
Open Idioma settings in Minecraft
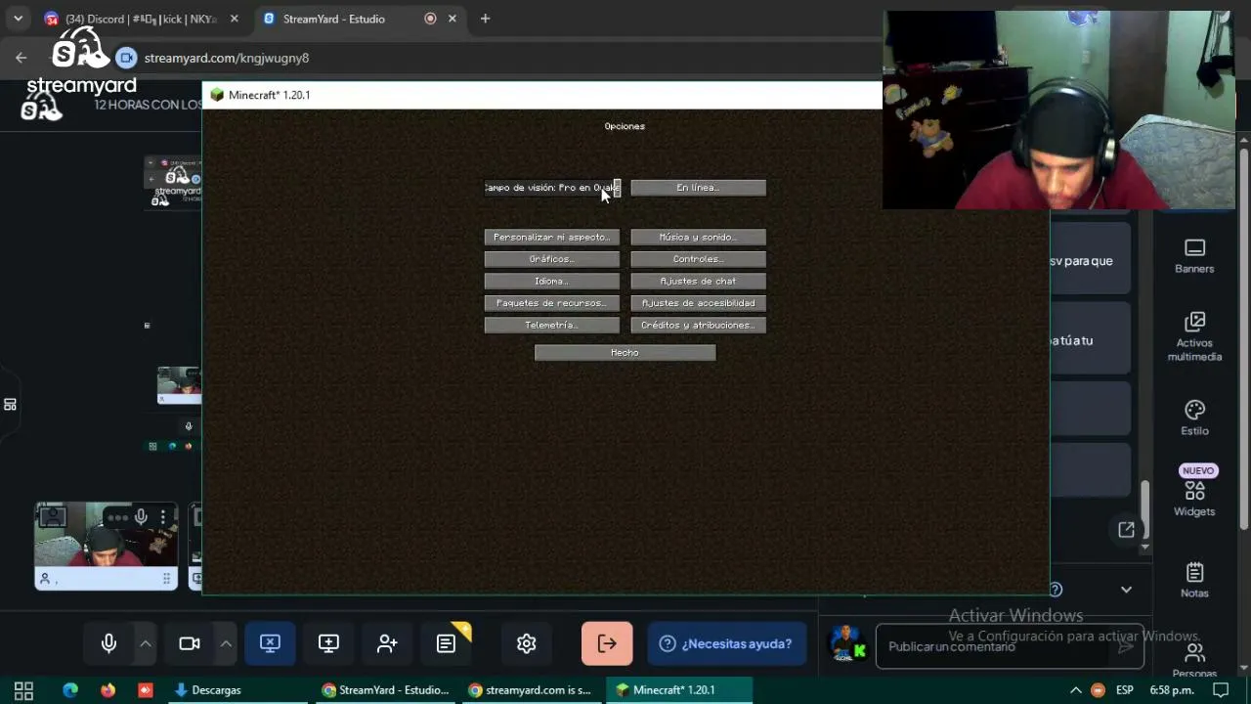click(552, 281)
